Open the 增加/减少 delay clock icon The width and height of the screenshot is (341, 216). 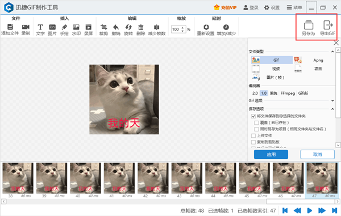(226, 27)
